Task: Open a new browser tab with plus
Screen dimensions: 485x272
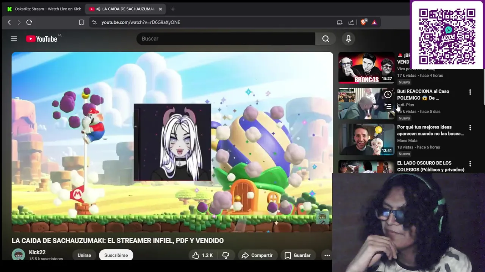Action: click(173, 9)
